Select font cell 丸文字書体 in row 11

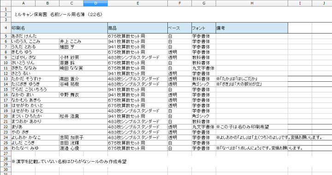[203, 68]
